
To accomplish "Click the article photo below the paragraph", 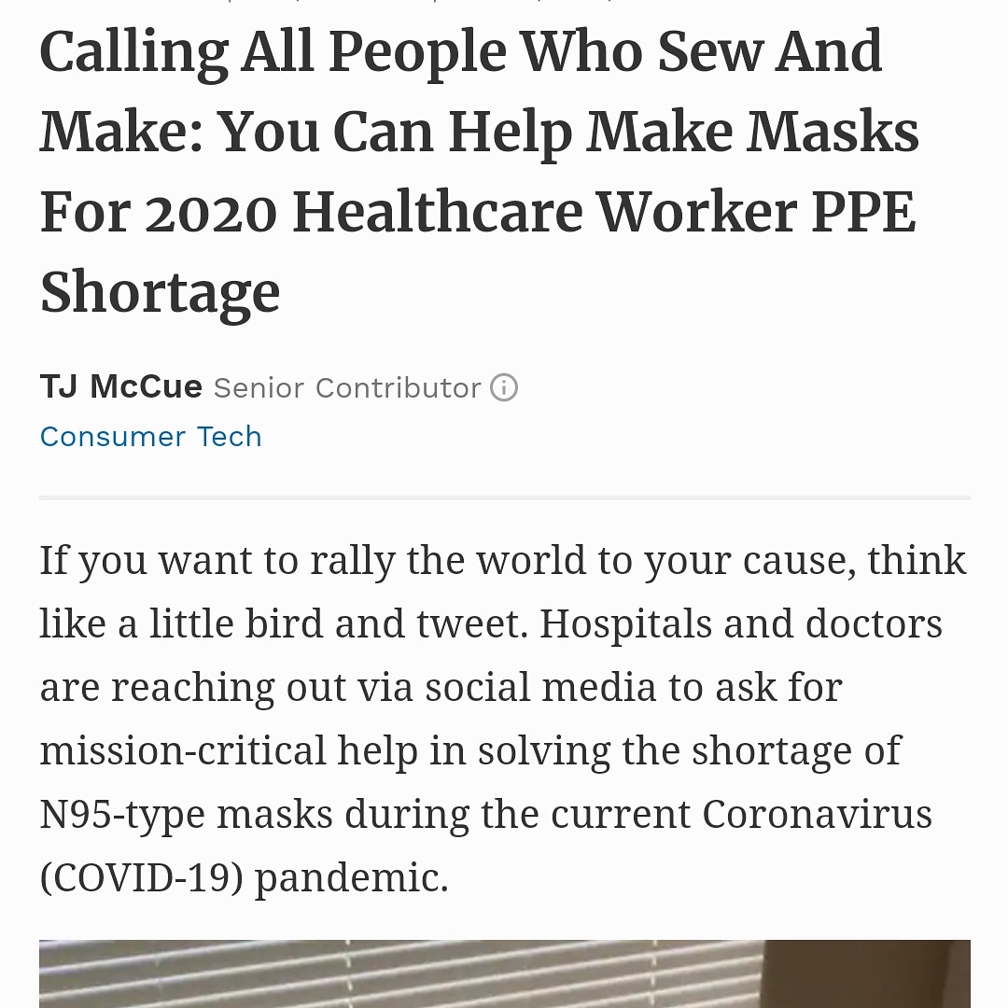I will 505,973.
